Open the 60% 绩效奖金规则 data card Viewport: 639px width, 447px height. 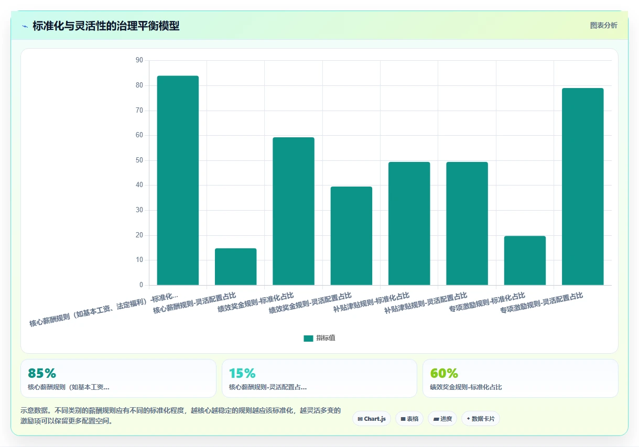click(x=521, y=378)
